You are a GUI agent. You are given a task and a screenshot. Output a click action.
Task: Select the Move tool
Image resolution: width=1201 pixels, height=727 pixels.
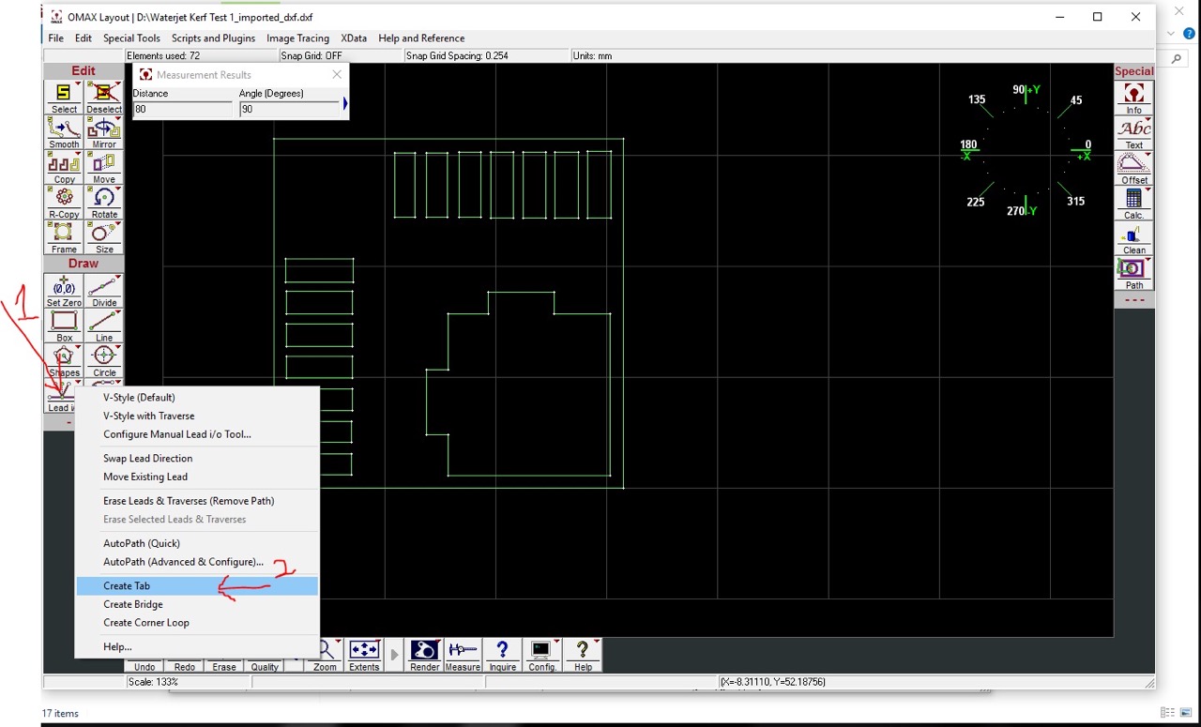point(104,168)
